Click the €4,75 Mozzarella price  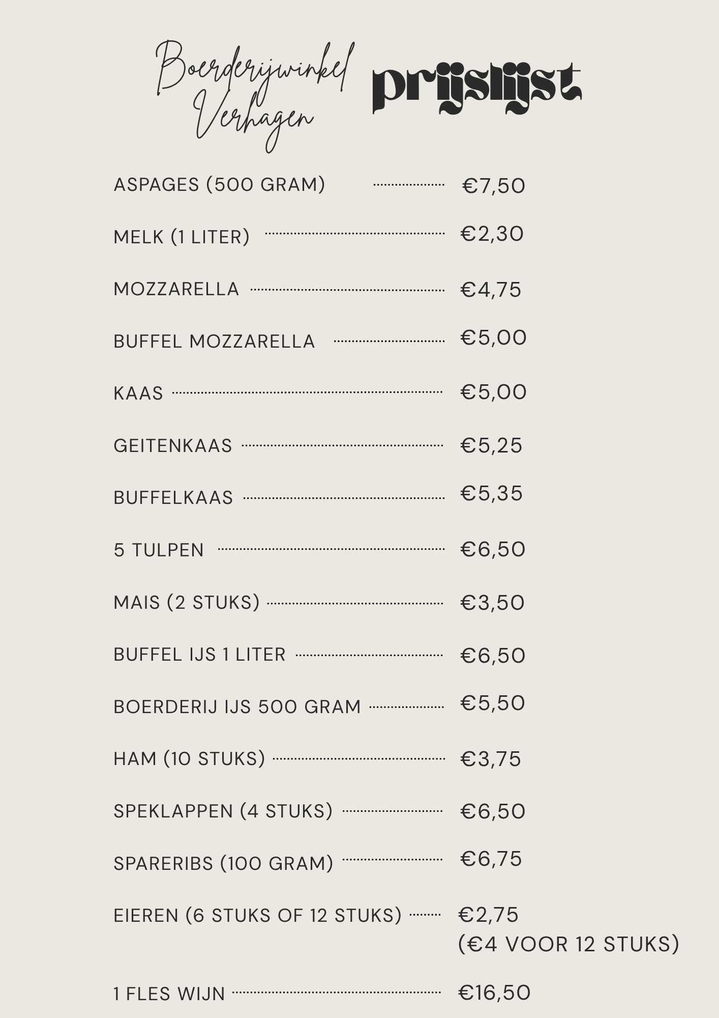[x=491, y=290]
